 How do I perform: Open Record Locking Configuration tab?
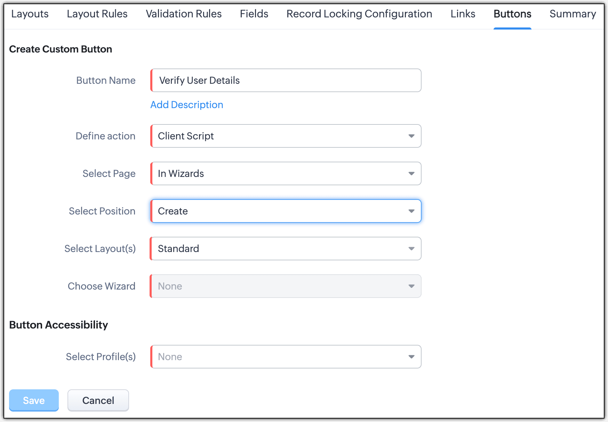tap(359, 14)
